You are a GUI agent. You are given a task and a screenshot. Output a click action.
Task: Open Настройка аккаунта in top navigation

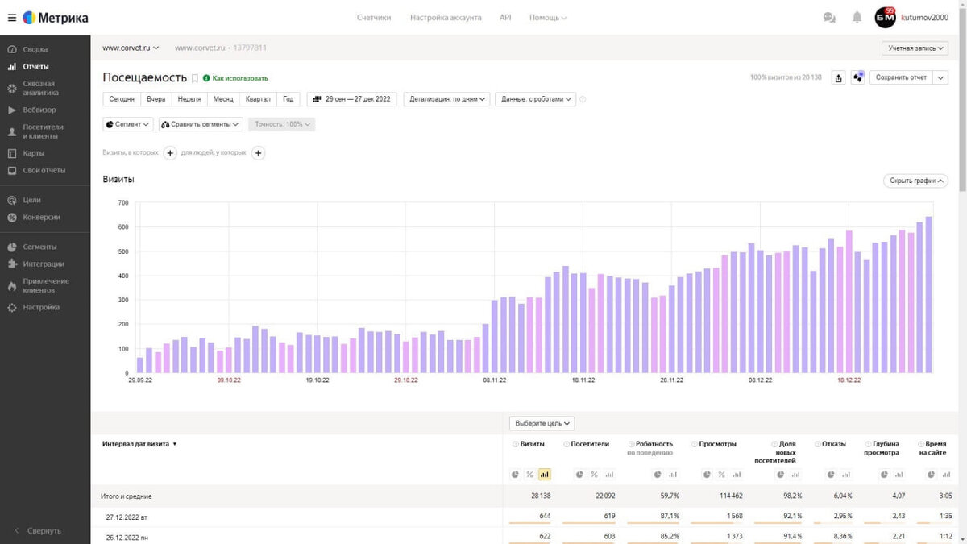pyautogui.click(x=446, y=17)
